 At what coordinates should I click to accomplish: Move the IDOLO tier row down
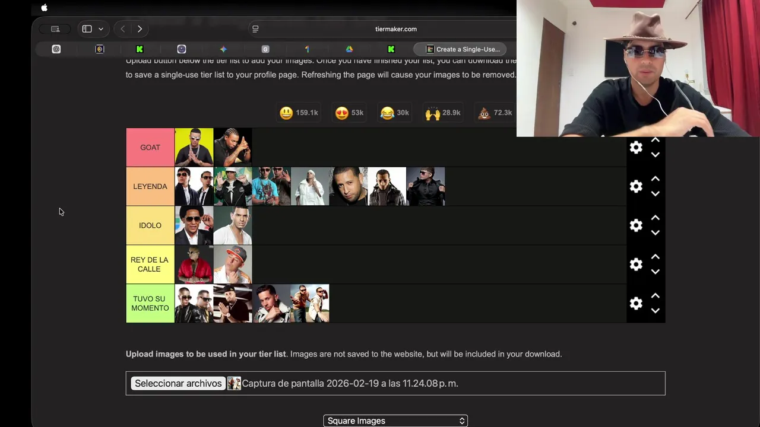pyautogui.click(x=655, y=233)
